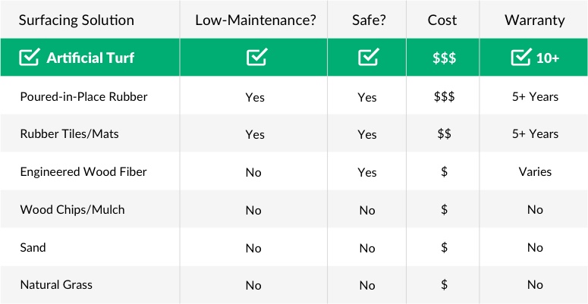Select the Artificial Turf row label

point(90,58)
